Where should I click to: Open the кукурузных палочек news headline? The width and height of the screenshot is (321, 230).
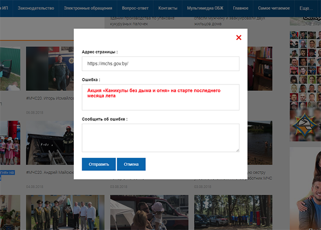[x=142, y=21]
